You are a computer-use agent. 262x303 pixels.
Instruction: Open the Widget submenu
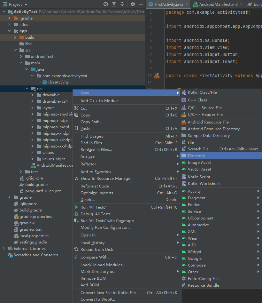221,252
